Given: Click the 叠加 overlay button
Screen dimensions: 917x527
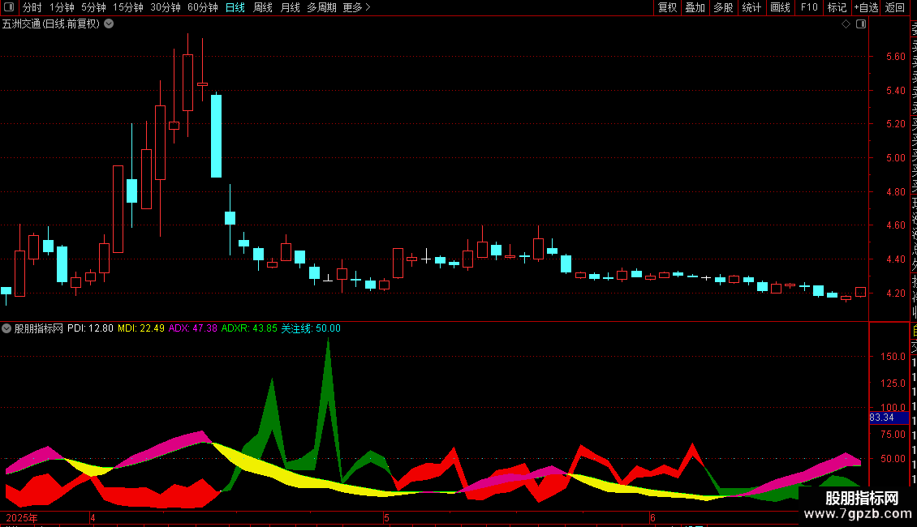Looking at the screenshot, I should pos(695,7).
